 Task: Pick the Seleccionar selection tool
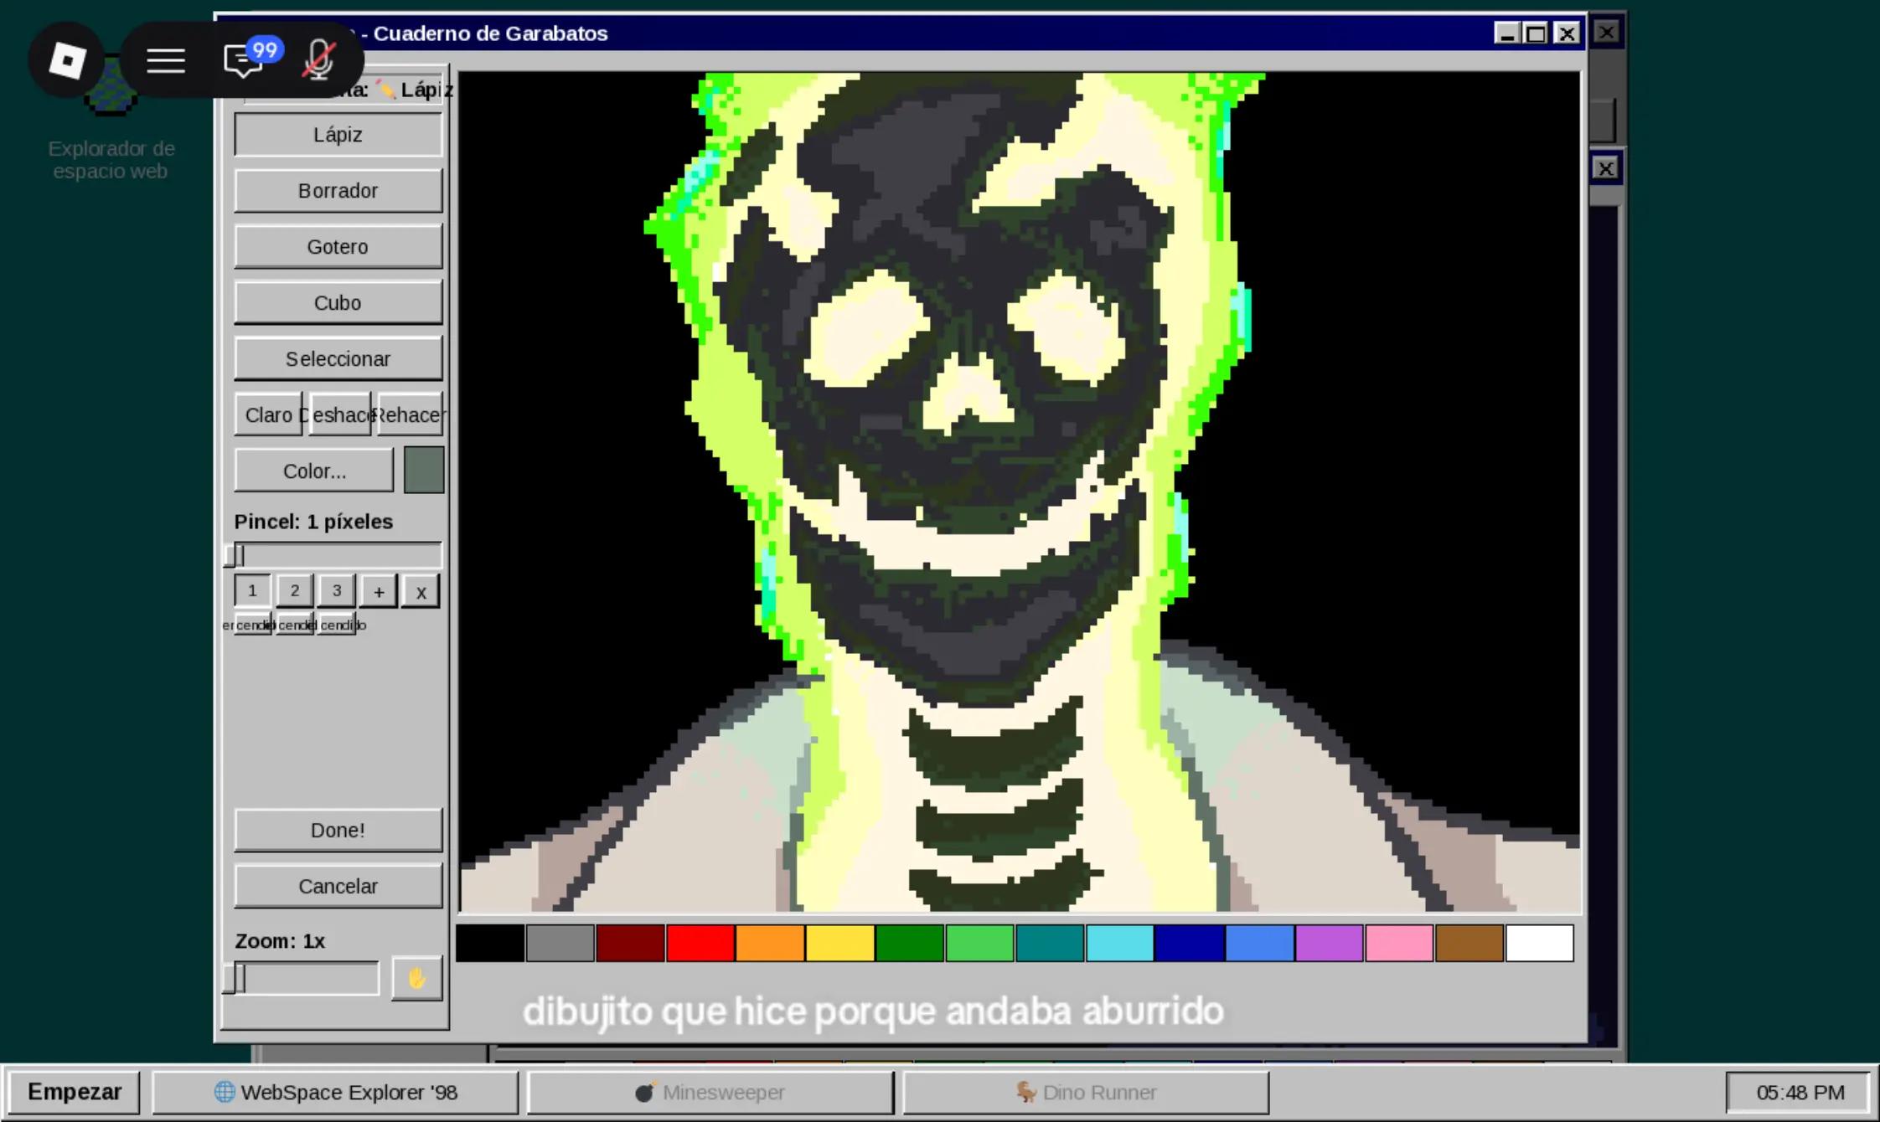[x=338, y=359]
